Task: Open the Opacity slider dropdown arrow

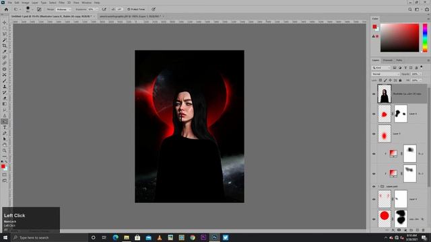Action: tap(420, 74)
